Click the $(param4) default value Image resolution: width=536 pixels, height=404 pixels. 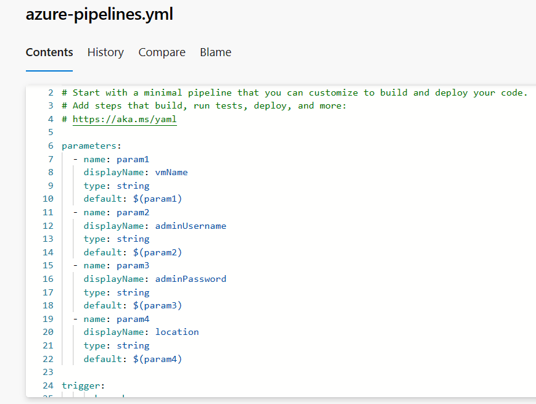(157, 359)
